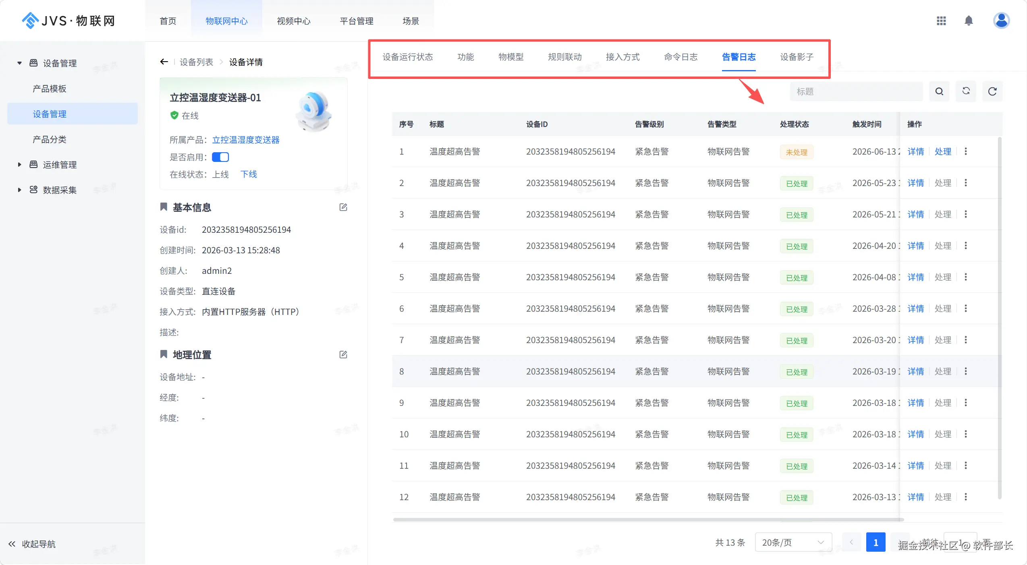Go to 设备列表 breadcrumb

(x=196, y=62)
